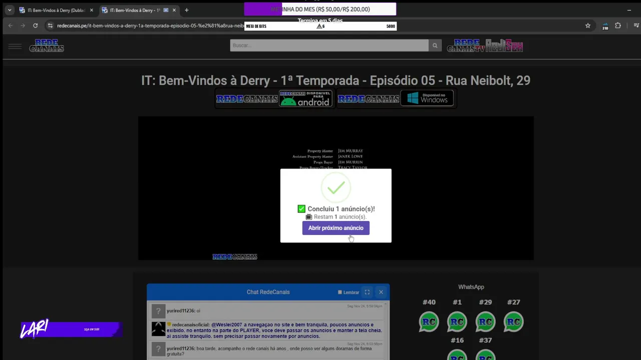Viewport: 641px width, 360px height.
Task: Open the RedeCanais Android app banner
Action: coord(274,98)
